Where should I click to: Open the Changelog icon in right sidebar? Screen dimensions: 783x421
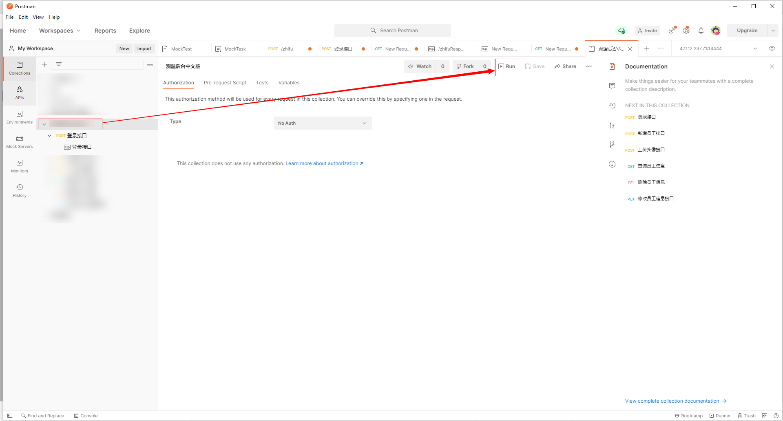coord(612,106)
